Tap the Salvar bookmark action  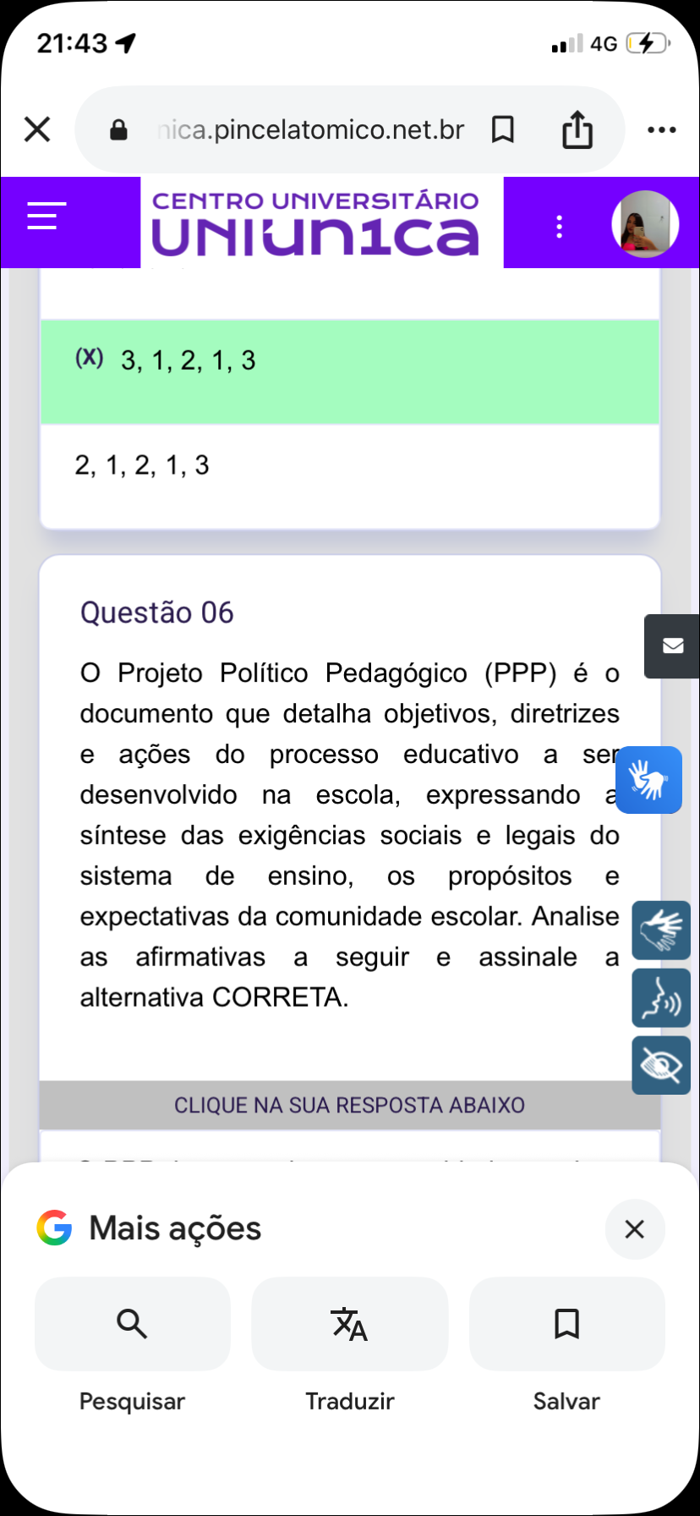tap(566, 1324)
